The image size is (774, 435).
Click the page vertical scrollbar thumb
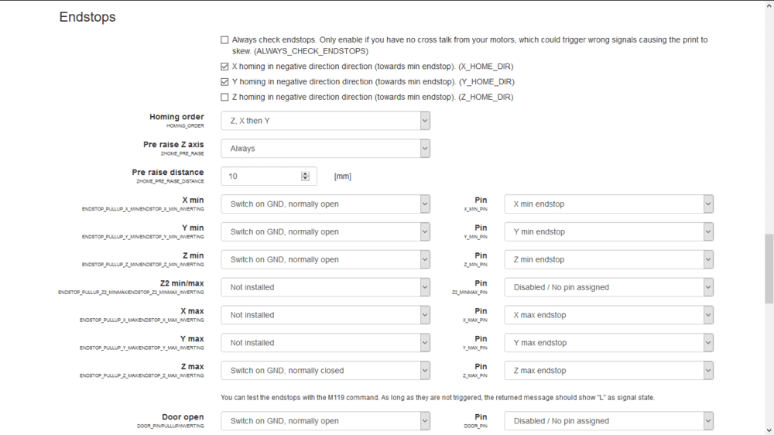[769, 269]
